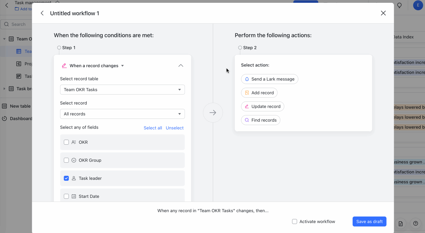This screenshot has height=233, width=425.
Task: Uncheck the Task leader checkbox
Action: (x=66, y=178)
